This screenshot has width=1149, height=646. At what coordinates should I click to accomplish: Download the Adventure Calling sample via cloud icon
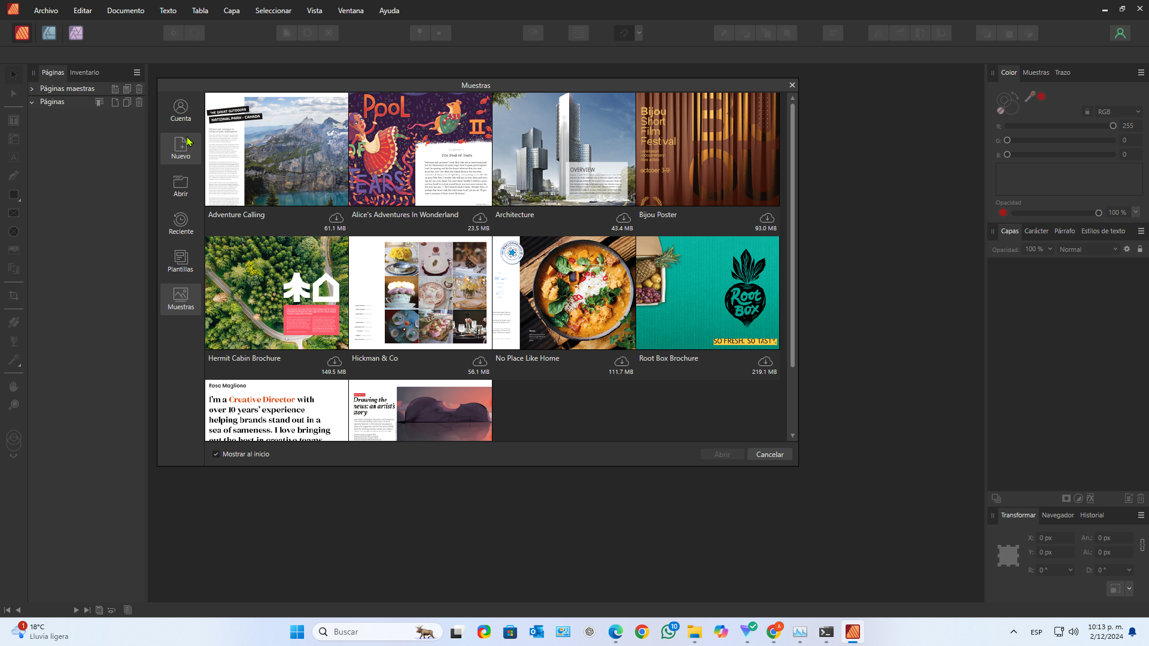coord(336,218)
